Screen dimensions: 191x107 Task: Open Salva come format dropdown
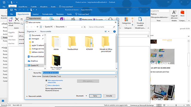(x=79, y=76)
